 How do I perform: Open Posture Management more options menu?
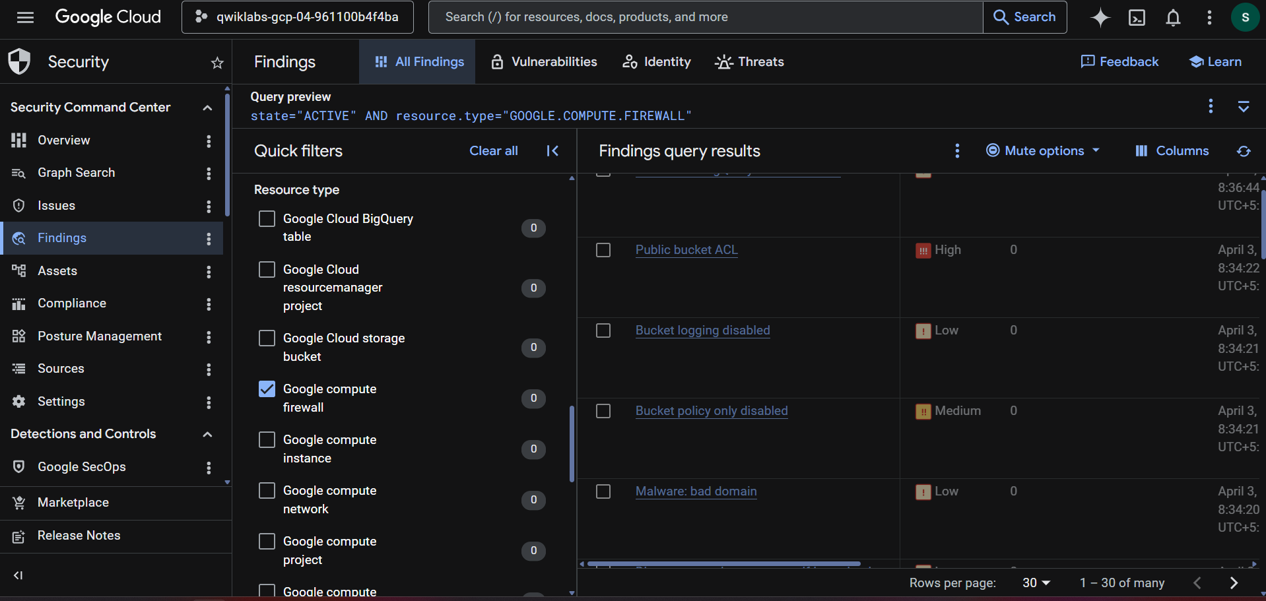(209, 336)
